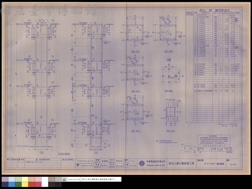Click the 'BILL OF MATERIALS' heading
Image resolution: width=252 pixels, height=189 pixels.
tap(214, 10)
